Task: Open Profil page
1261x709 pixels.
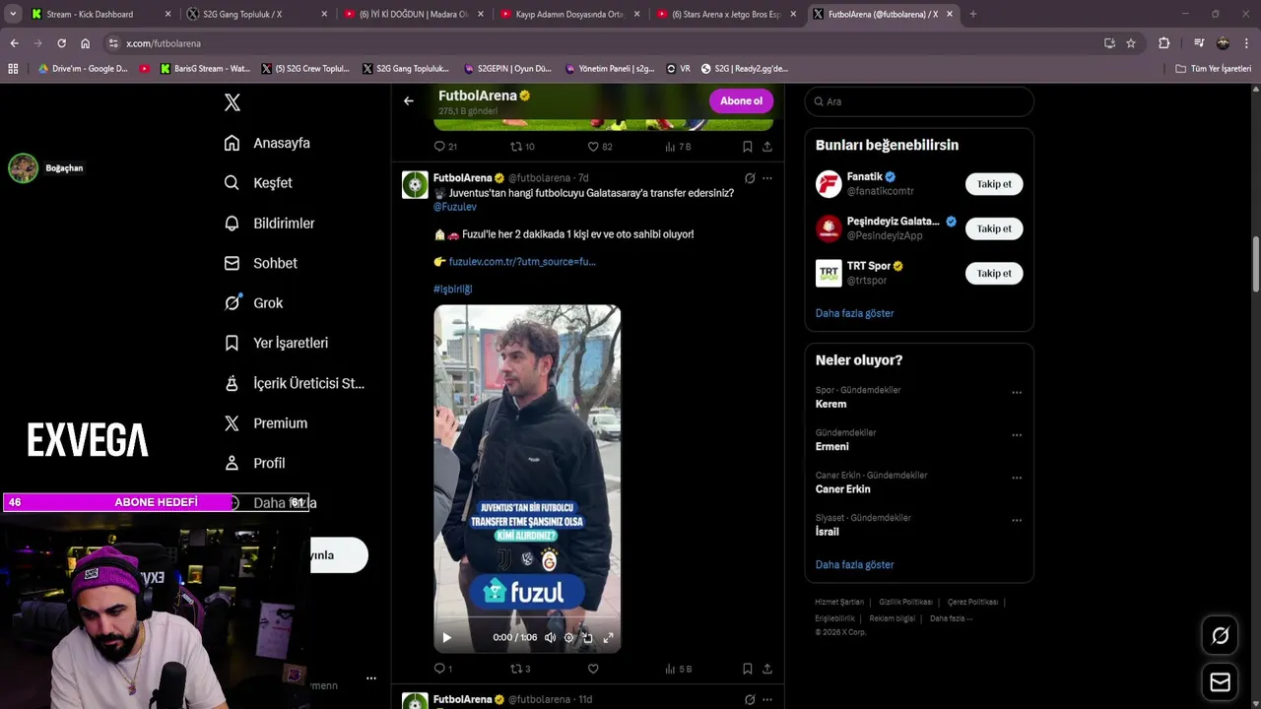Action: click(x=254, y=463)
